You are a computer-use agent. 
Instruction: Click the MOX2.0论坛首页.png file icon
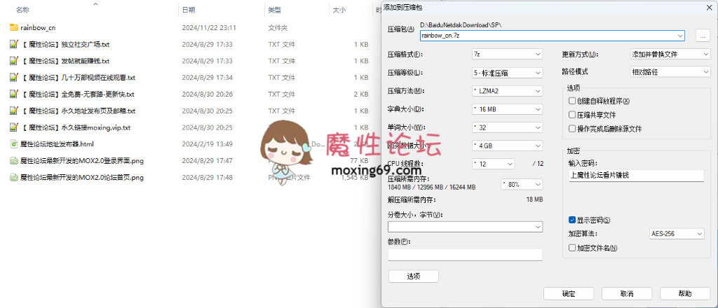[14, 177]
